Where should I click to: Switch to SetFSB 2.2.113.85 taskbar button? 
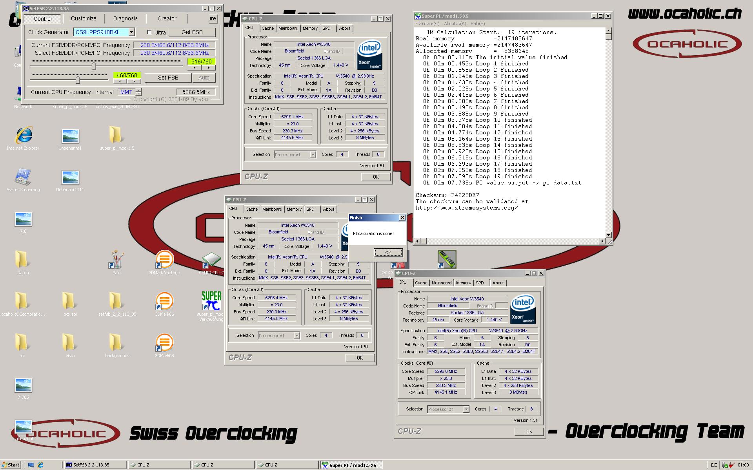coord(95,465)
